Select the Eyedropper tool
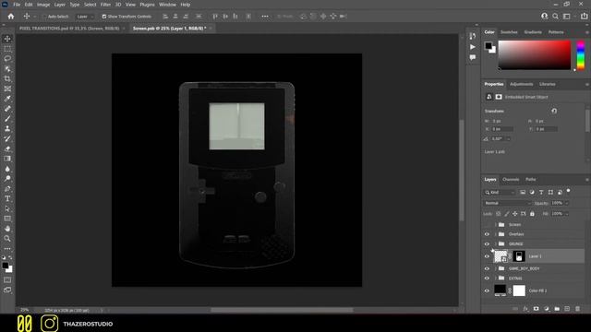Viewport: 591px width, 332px height. click(x=7, y=99)
